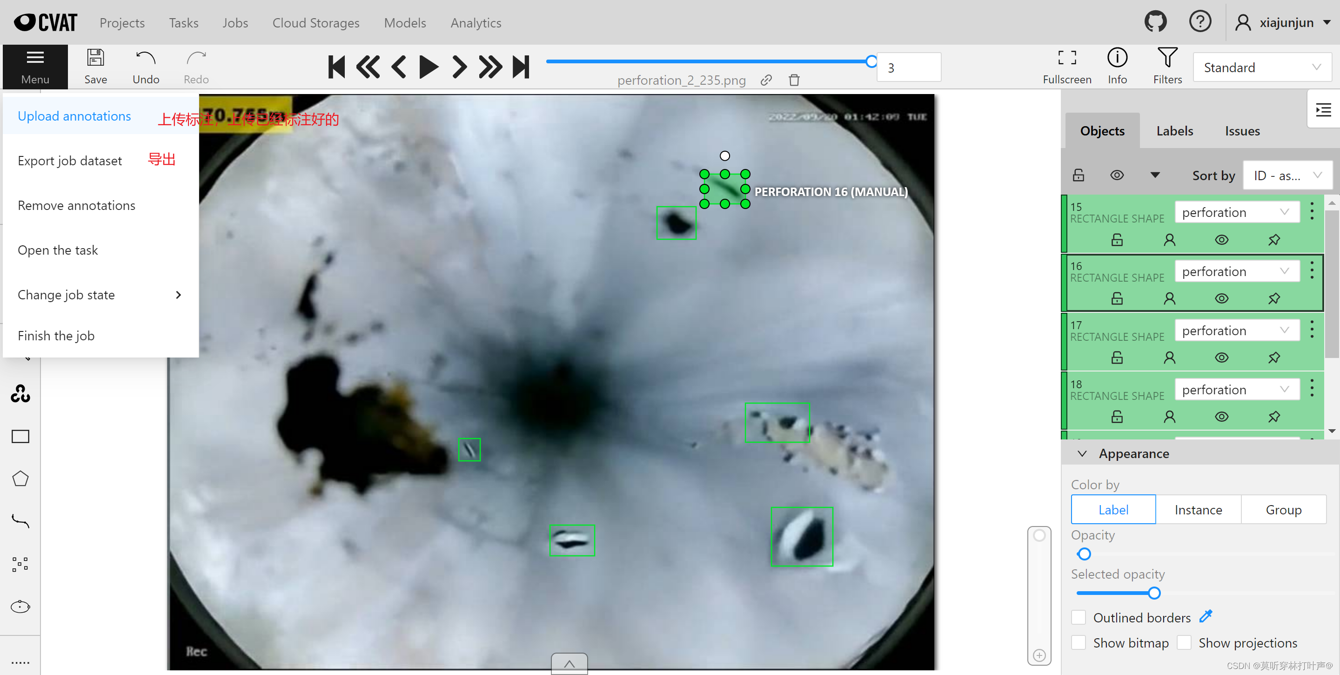This screenshot has width=1340, height=675.
Task: Toggle occluded property for object 16
Action: [1169, 299]
